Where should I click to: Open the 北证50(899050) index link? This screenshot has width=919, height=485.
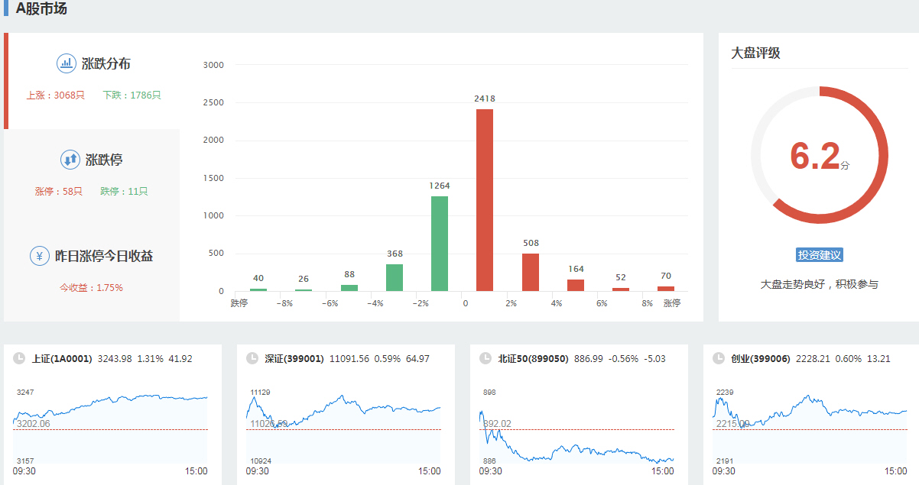point(533,358)
